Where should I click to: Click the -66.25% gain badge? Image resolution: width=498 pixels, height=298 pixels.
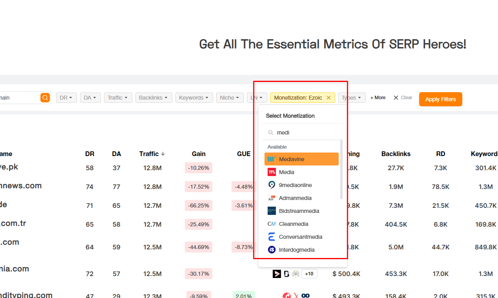click(x=199, y=205)
